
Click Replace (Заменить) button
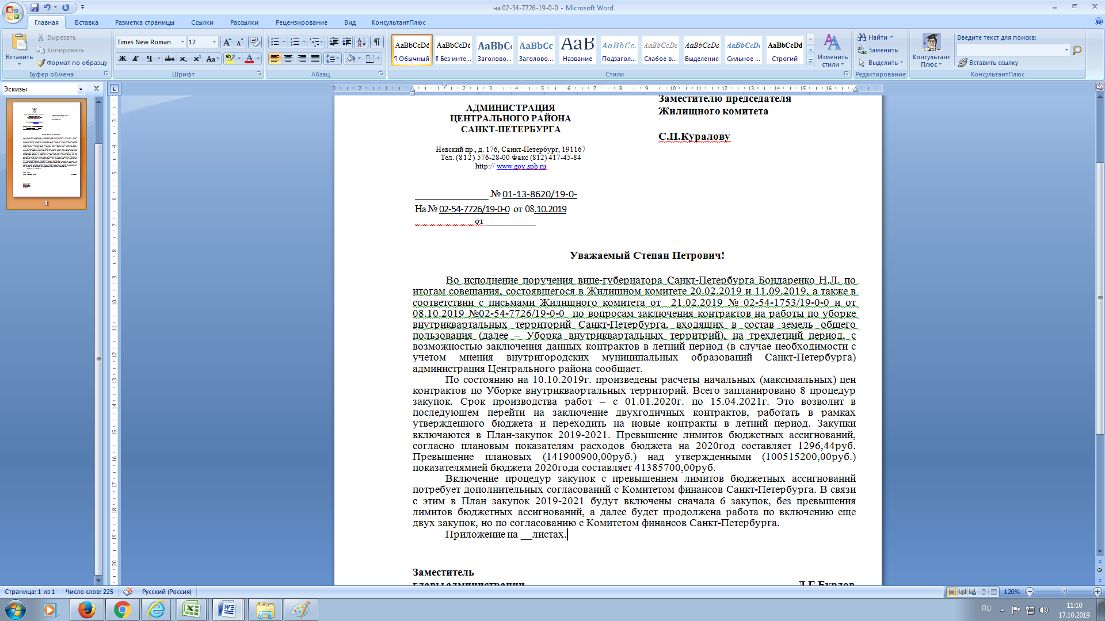tap(878, 50)
